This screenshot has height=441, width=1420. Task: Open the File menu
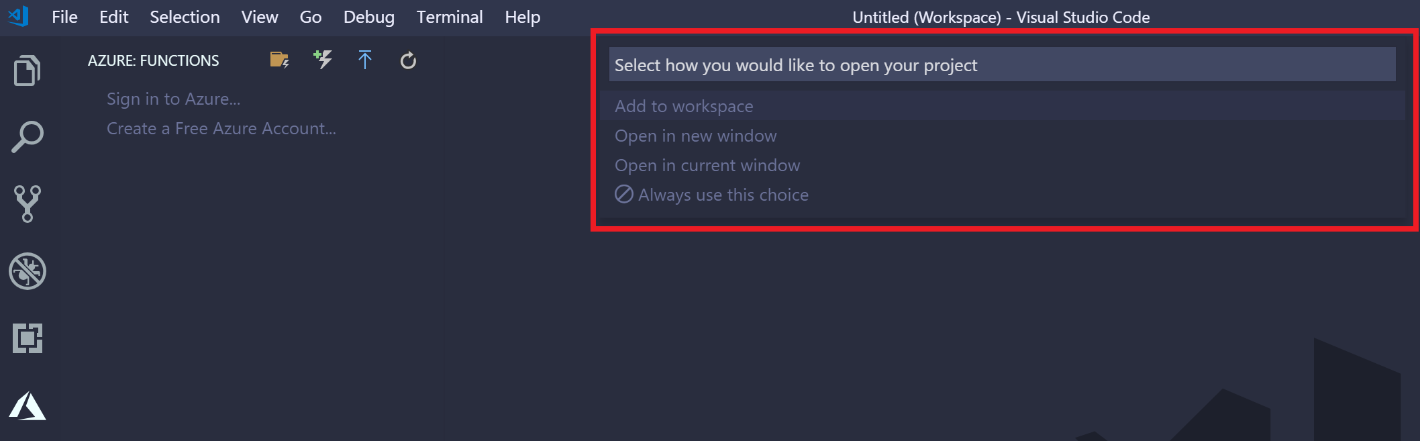click(x=64, y=17)
